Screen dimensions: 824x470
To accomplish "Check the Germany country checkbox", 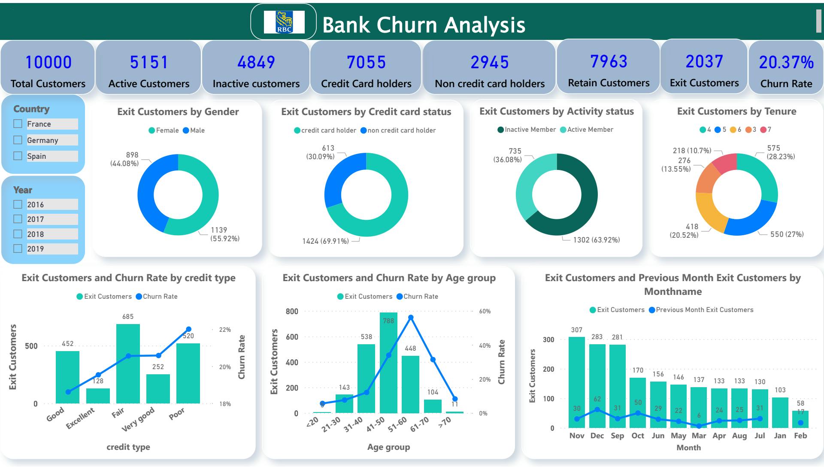I will [x=18, y=140].
